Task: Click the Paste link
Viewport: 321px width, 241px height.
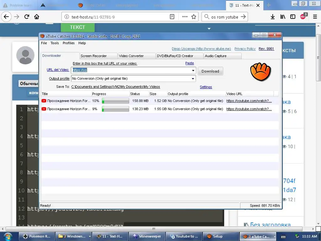Action: pyautogui.click(x=190, y=63)
